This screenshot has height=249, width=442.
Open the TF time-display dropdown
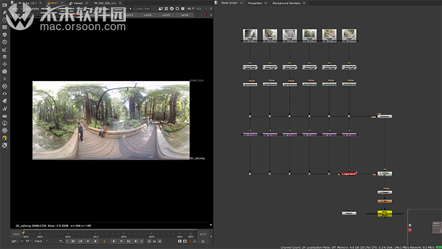click(x=28, y=242)
